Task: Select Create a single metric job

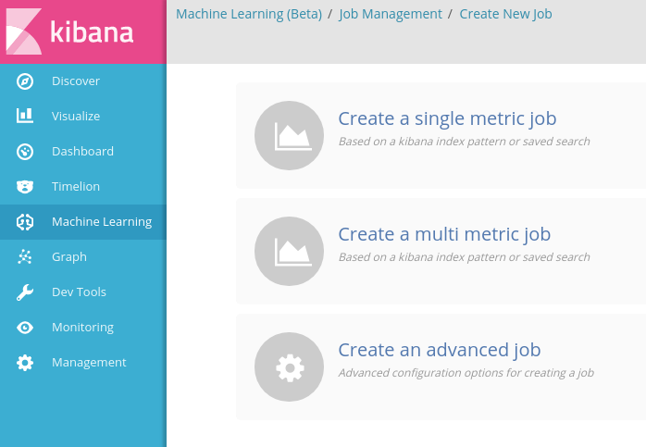Action: [x=447, y=118]
